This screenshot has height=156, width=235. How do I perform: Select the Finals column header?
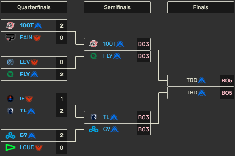pyautogui.click(x=200, y=7)
